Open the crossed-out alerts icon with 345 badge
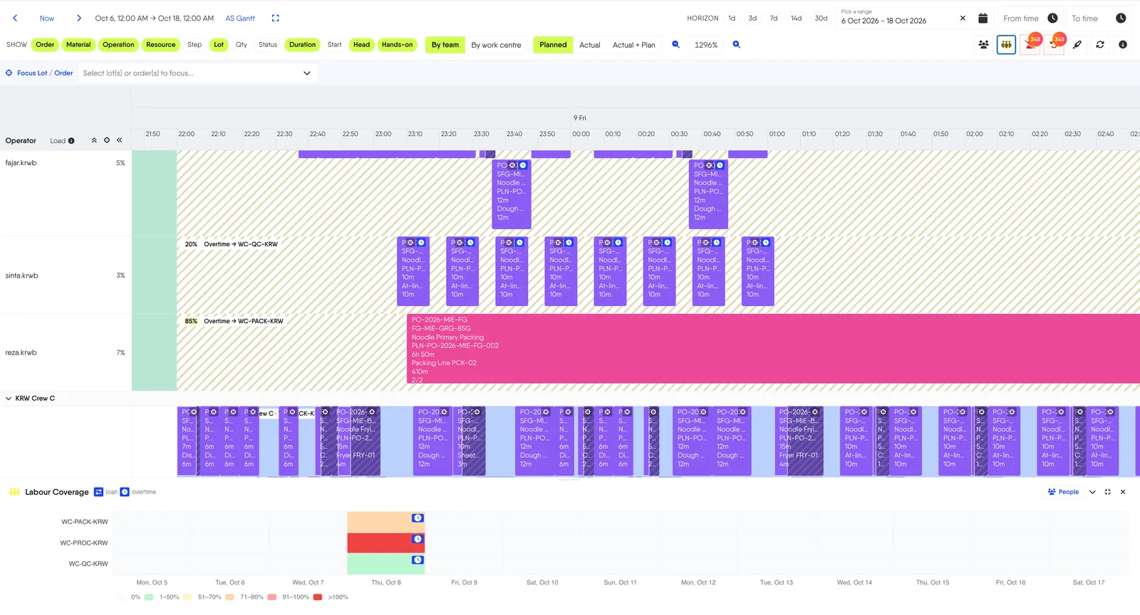This screenshot has height=615, width=1140. 1030,45
